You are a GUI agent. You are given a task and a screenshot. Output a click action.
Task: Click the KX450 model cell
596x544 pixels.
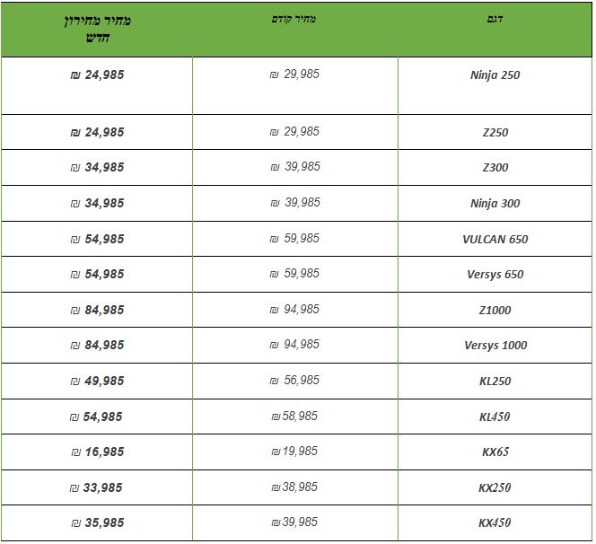click(x=495, y=523)
